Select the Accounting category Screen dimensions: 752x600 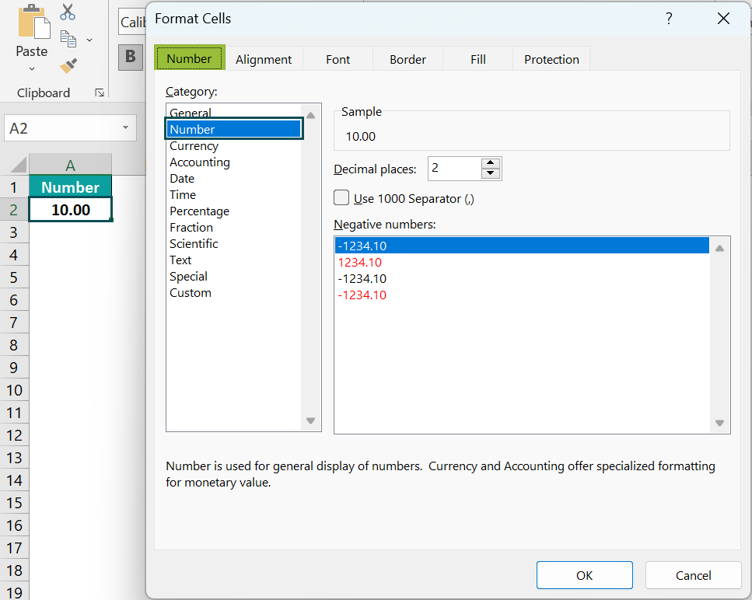point(234,162)
